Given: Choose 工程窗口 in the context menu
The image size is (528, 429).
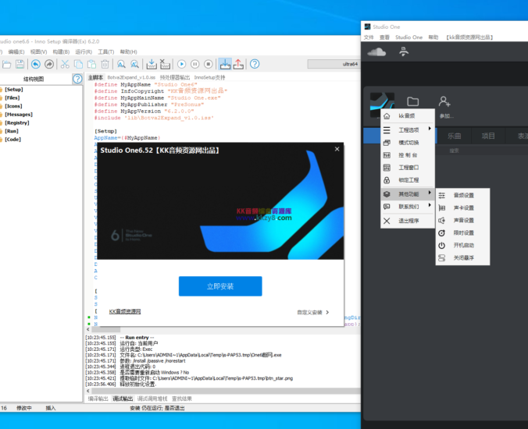Looking at the screenshot, I should 408,168.
